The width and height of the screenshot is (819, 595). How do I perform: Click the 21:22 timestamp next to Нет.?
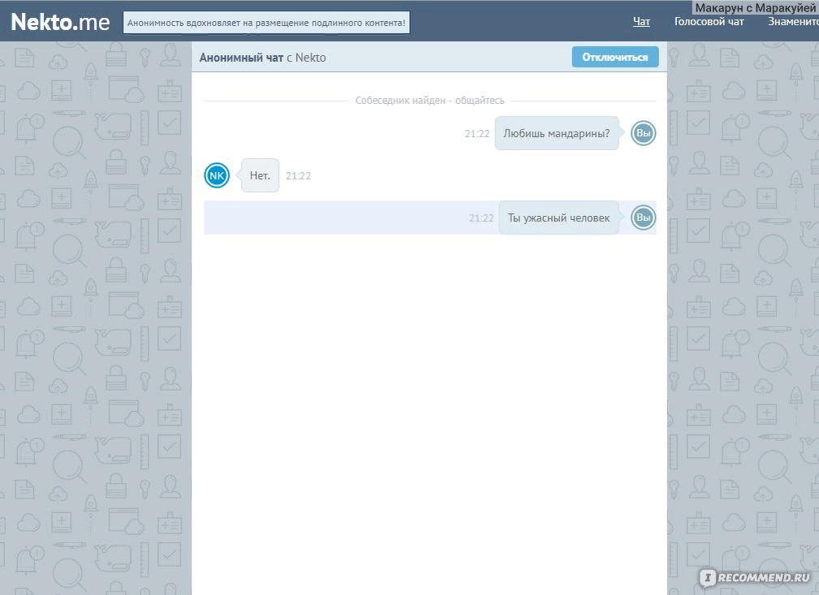tap(298, 176)
